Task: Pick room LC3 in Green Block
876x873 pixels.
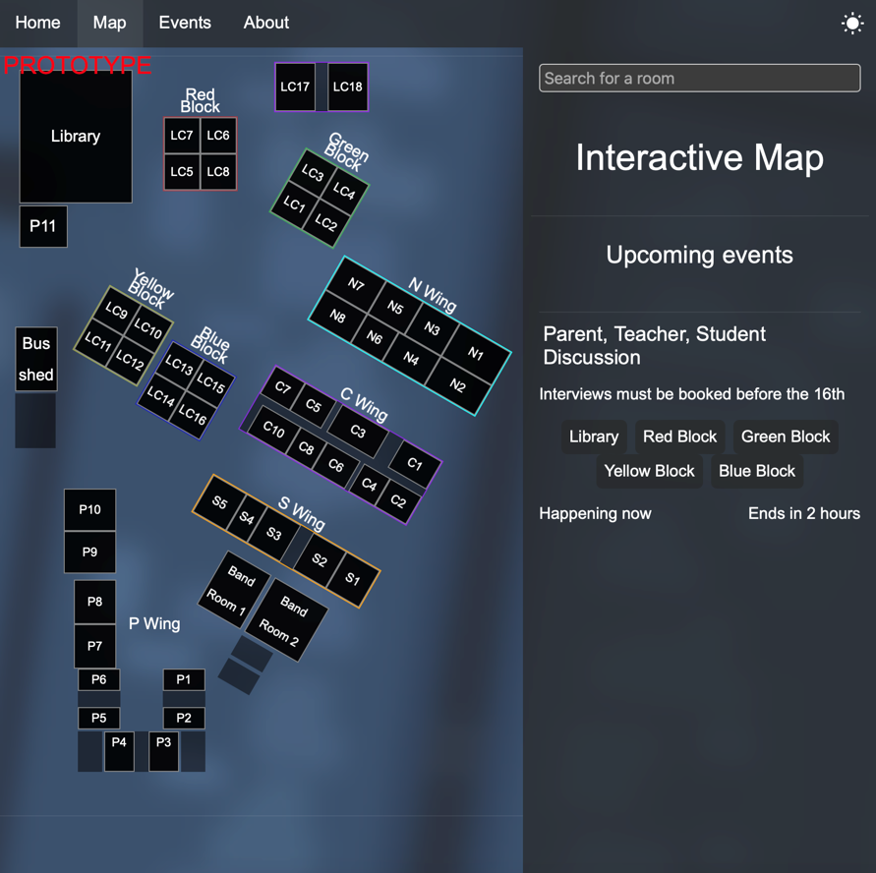Action: pos(313,173)
